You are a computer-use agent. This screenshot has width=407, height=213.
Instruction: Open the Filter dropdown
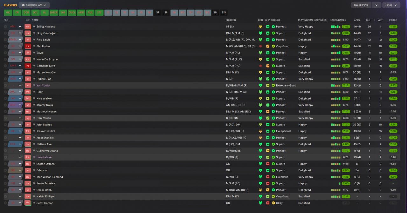click(391, 5)
